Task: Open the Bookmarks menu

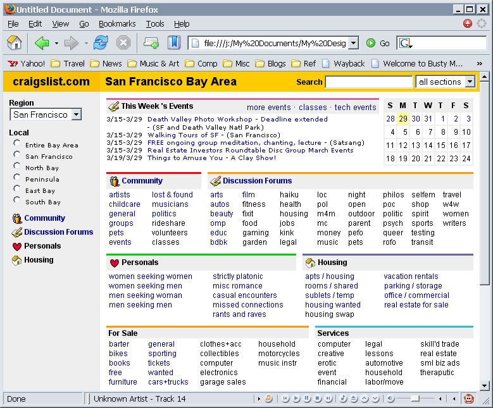Action: [117, 24]
